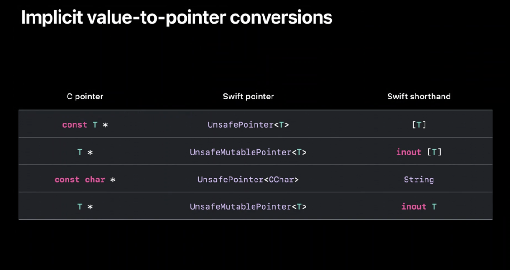Click the pink 'const' keyword before 'char'
This screenshot has width=510, height=270.
(x=67, y=180)
